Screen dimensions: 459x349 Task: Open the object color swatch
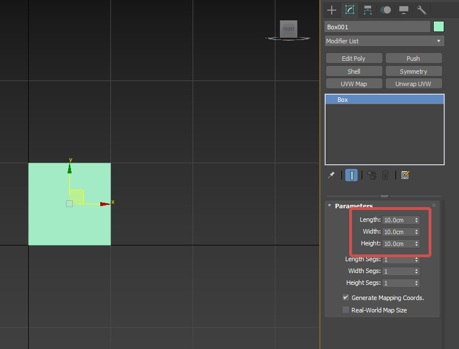coord(439,26)
